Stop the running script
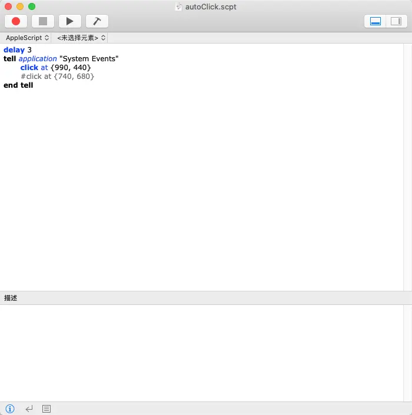Screen dimensions: 412x415 [43, 21]
